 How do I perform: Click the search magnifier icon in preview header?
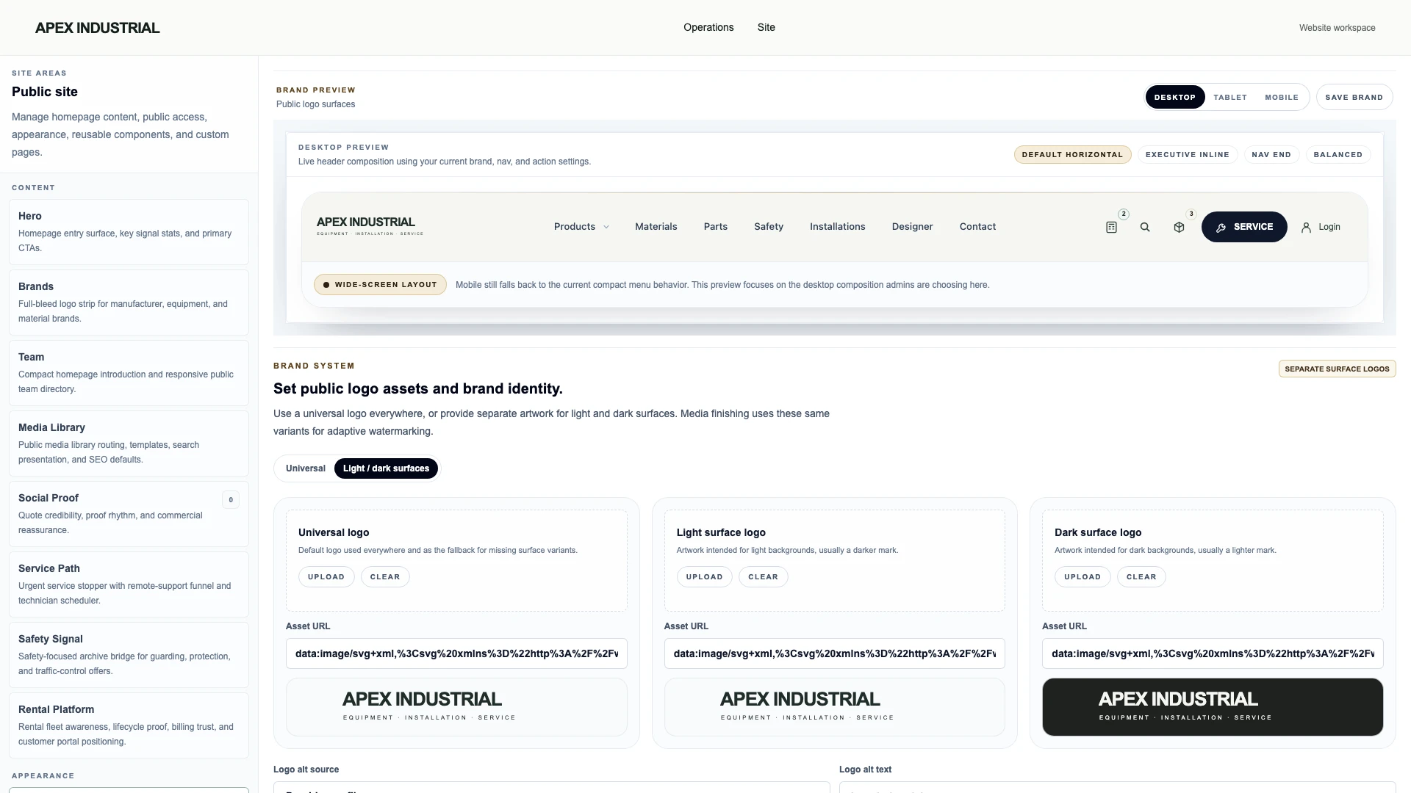[x=1145, y=228]
